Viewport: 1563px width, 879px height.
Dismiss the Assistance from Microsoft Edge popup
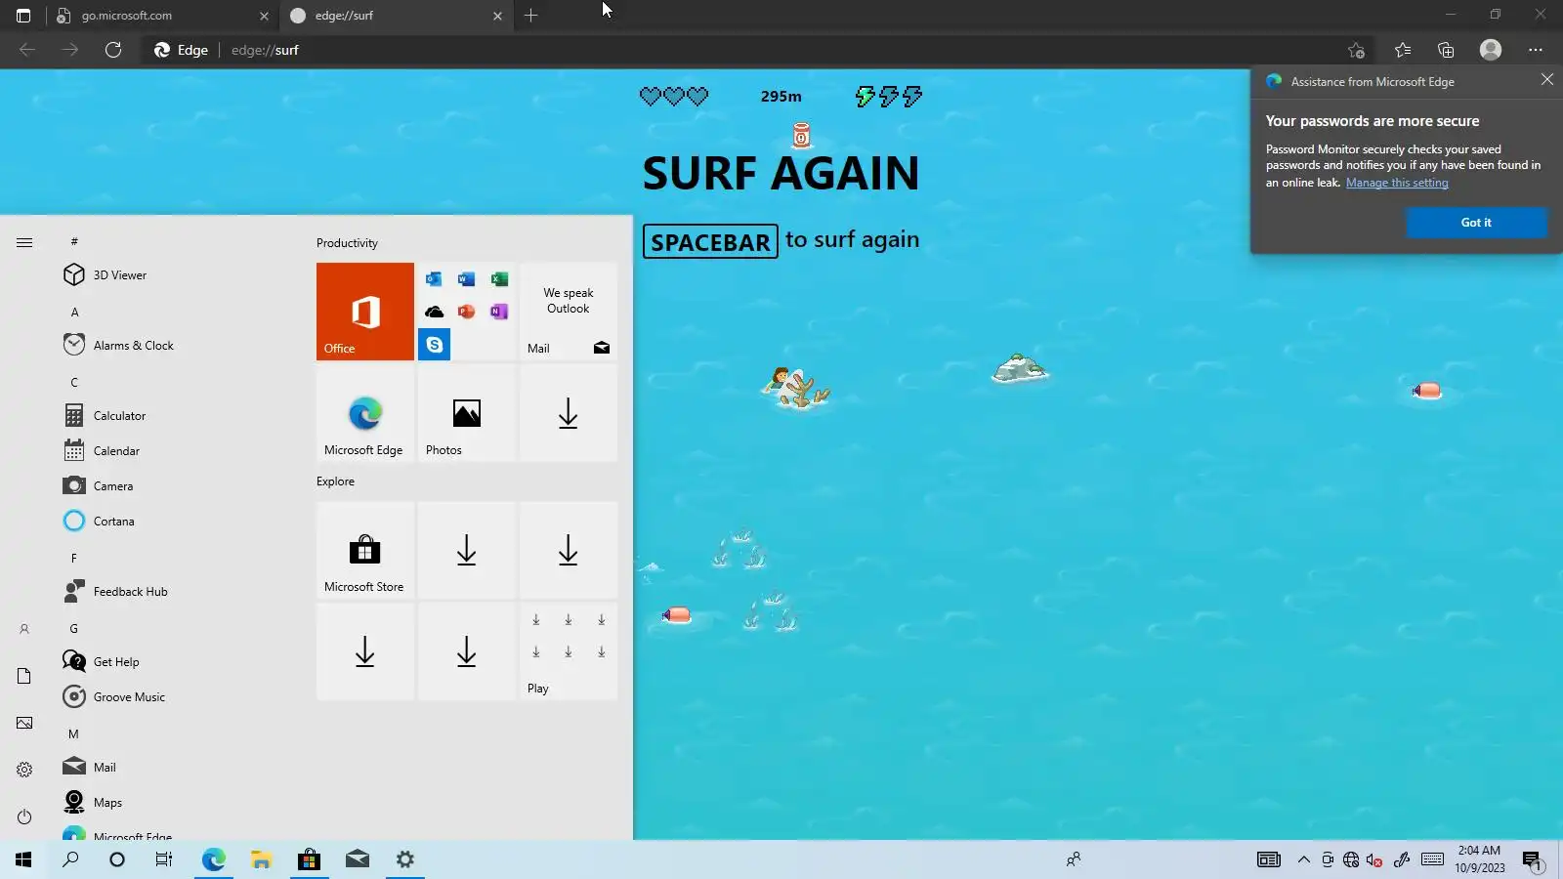point(1547,80)
